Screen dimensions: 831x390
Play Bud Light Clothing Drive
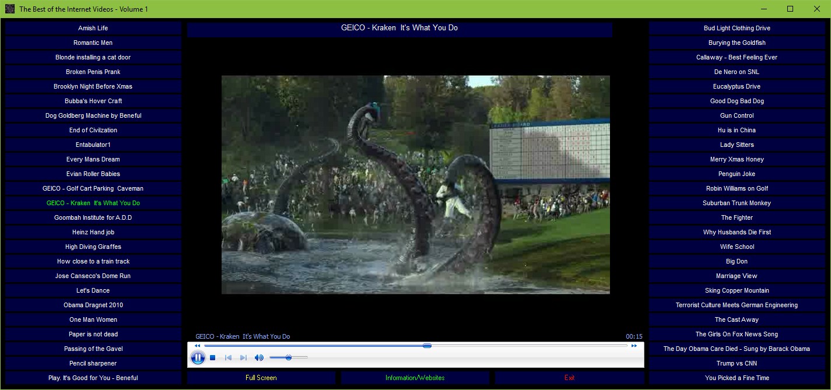737,28
